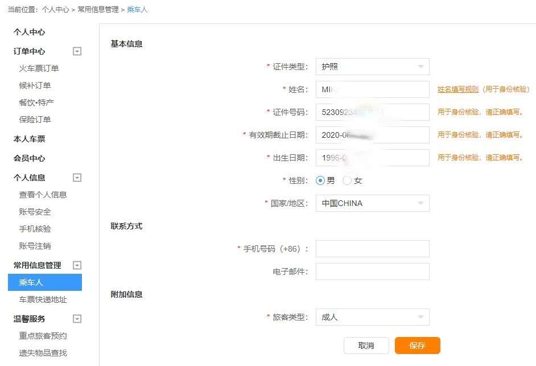
Task: Open the 旅客类型 dropdown showing 成人
Action: coord(372,317)
